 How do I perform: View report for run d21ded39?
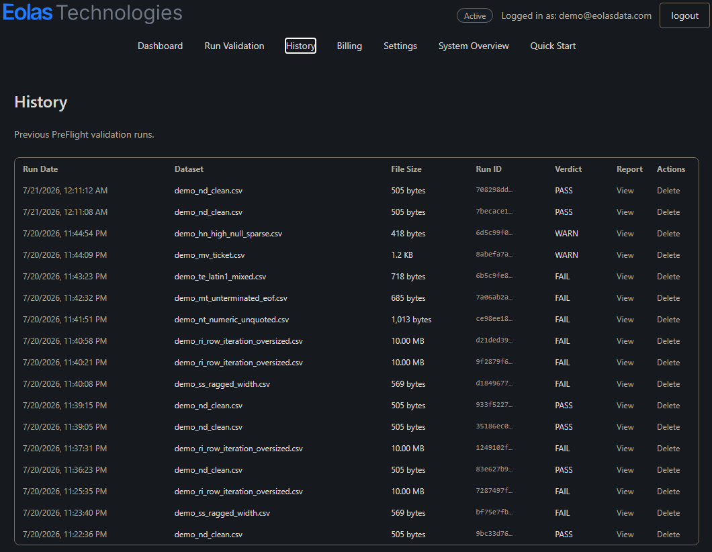click(x=625, y=341)
